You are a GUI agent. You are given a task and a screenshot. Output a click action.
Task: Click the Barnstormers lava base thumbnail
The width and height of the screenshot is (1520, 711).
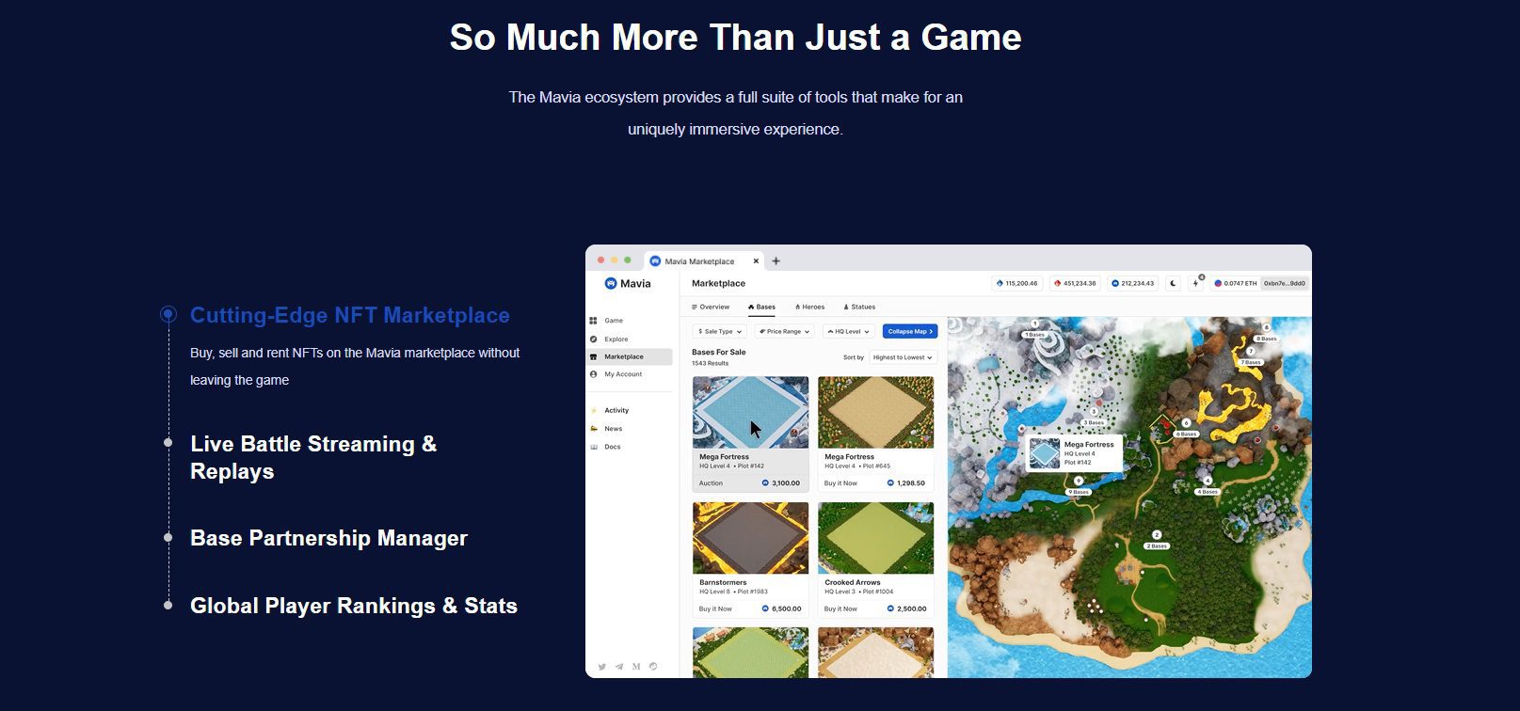click(750, 538)
